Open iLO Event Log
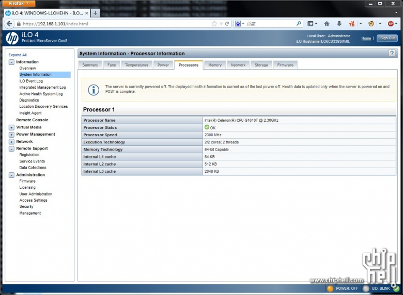The height and width of the screenshot is (295, 403). pyautogui.click(x=31, y=81)
